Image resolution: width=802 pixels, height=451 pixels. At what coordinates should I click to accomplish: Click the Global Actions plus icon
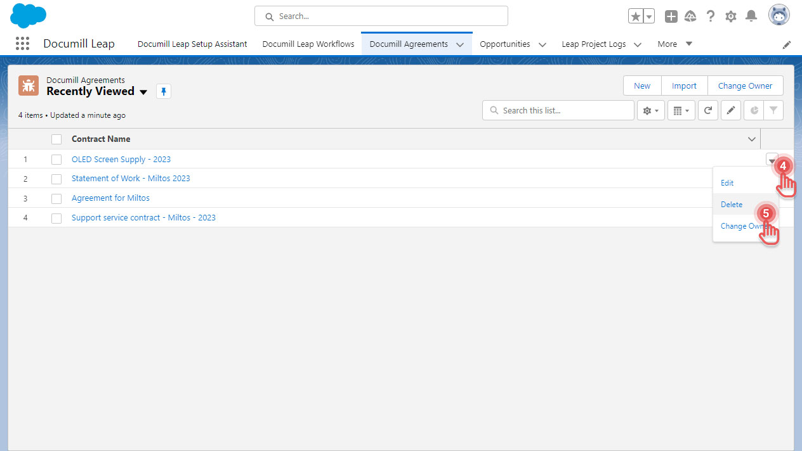point(671,16)
